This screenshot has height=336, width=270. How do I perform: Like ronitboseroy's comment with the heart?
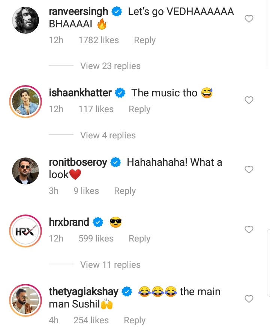pos(249,169)
